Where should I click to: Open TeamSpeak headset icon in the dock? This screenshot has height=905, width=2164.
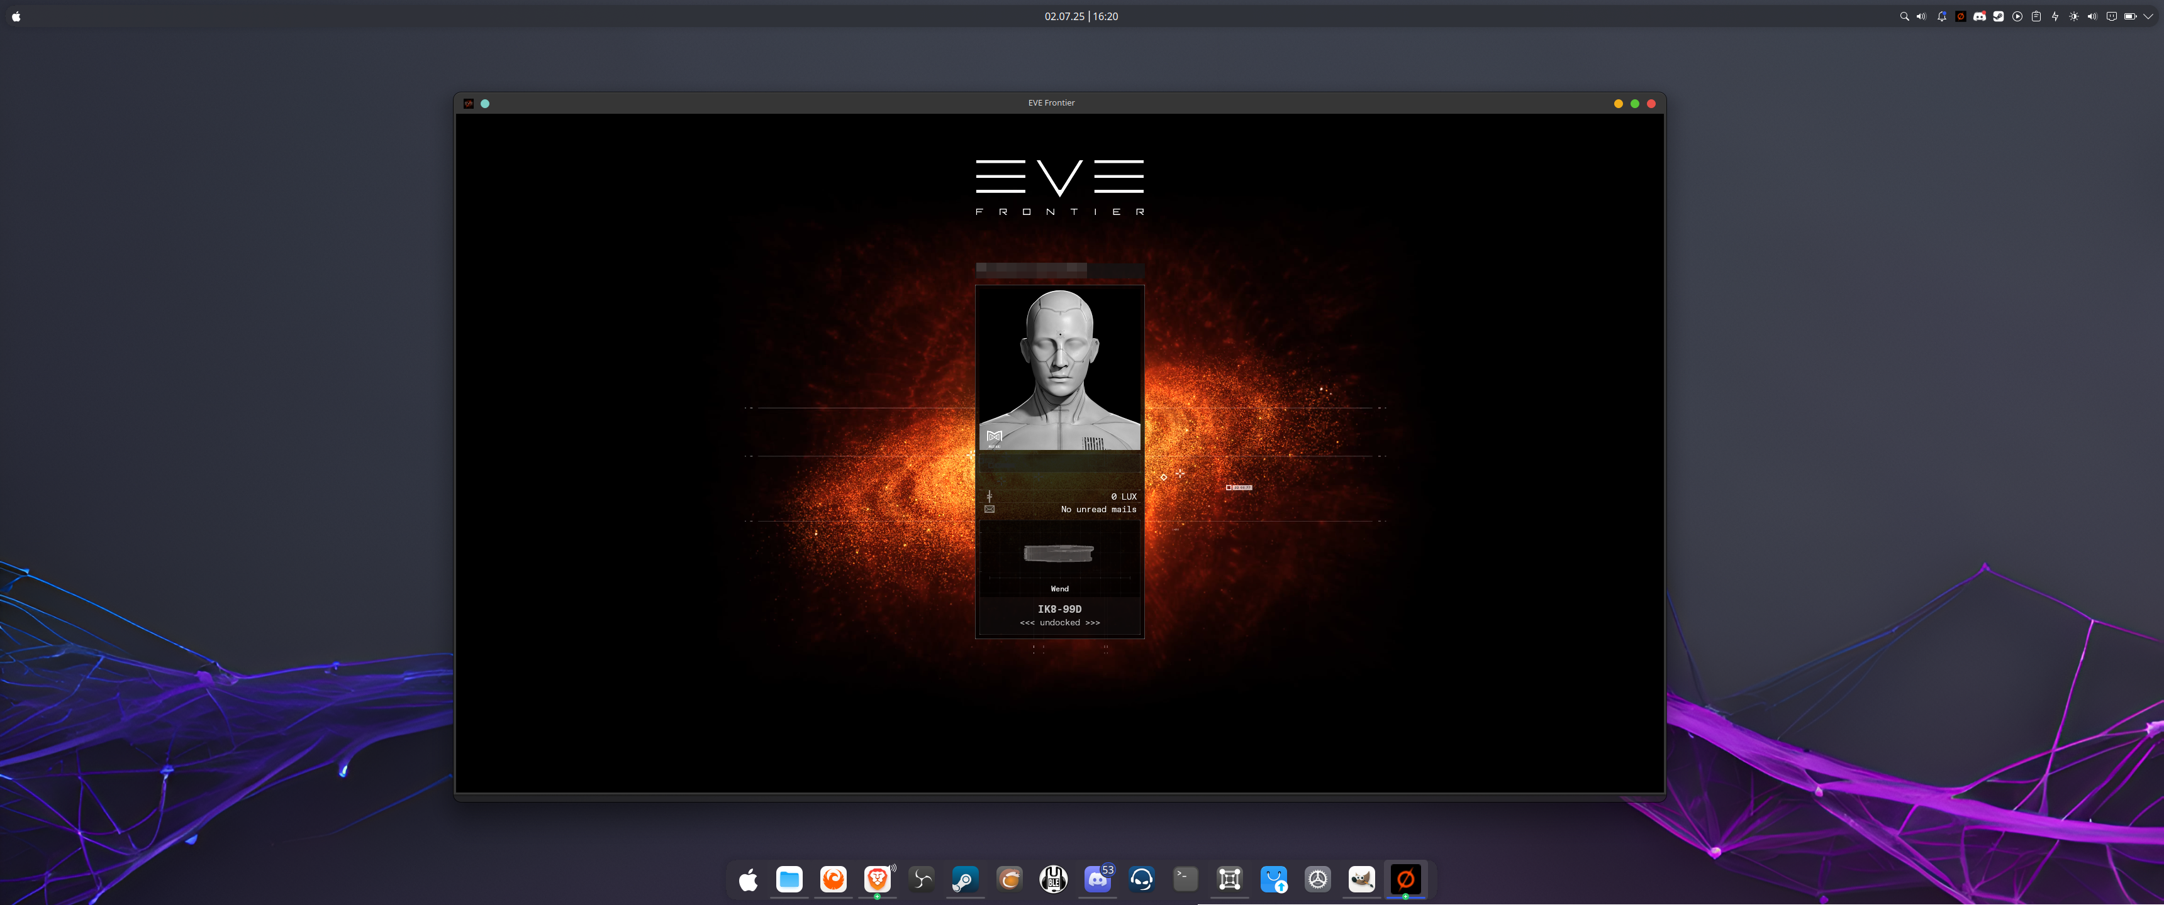[x=1142, y=879]
